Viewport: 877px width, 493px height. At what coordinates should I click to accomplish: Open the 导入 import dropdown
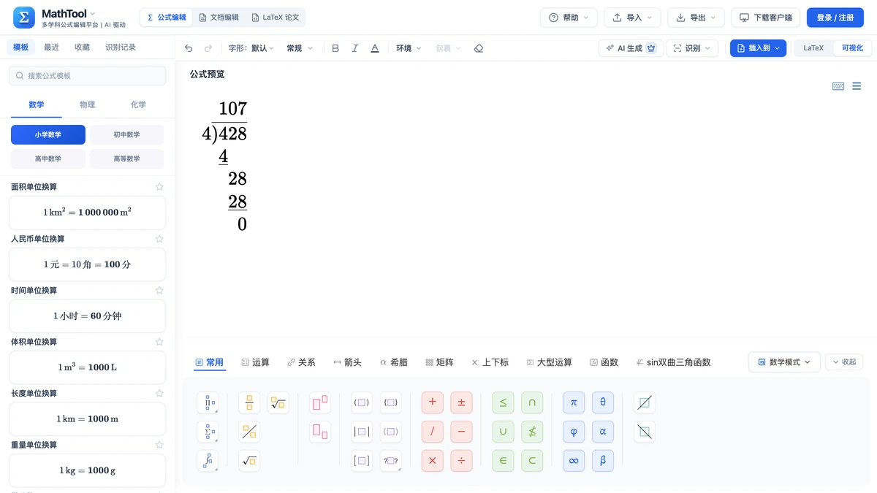[x=632, y=18]
